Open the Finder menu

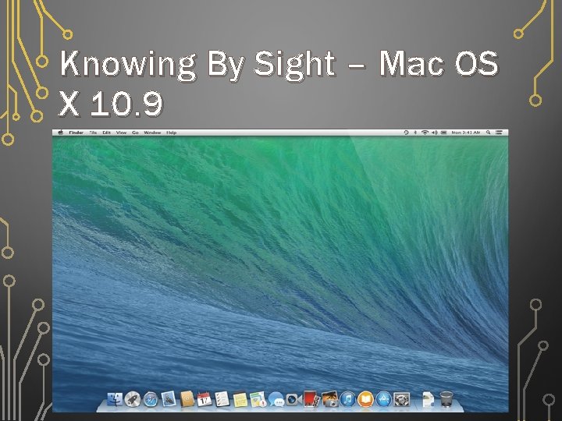click(76, 133)
